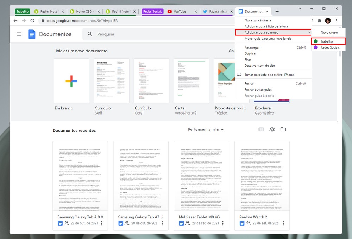The height and width of the screenshot is (239, 352).
Task: Open the Samsung Galaxy Tab A7 Li... document
Action: [141, 186]
